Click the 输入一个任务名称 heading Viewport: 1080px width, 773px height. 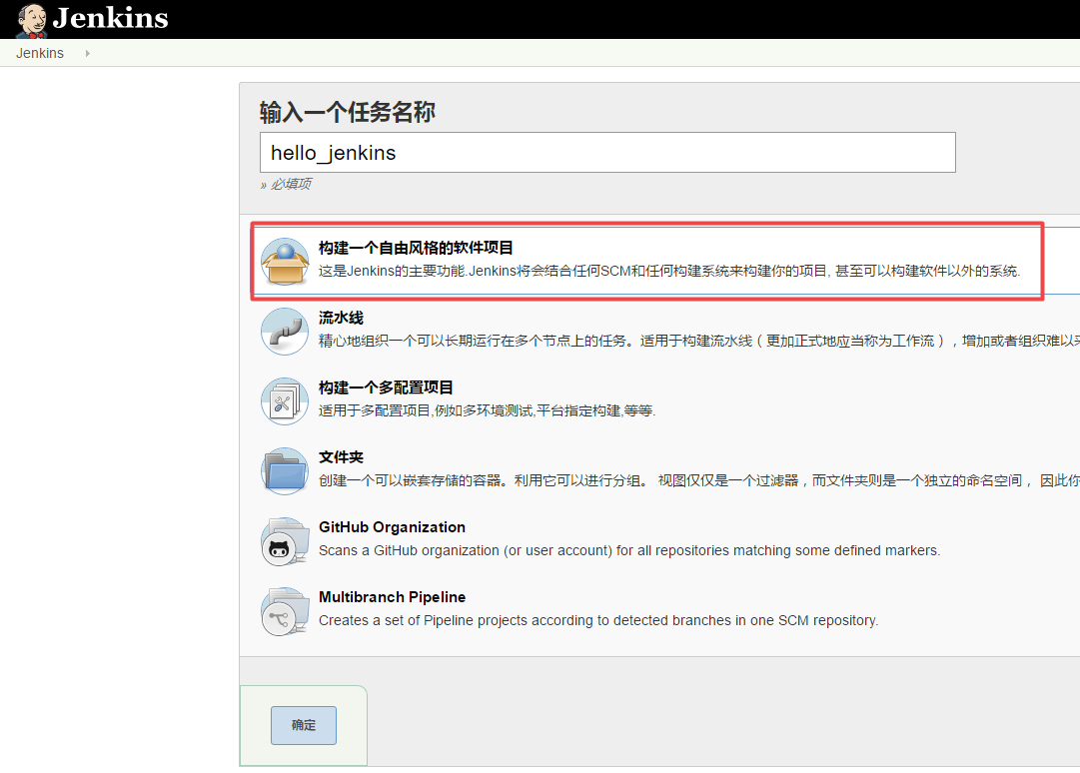tap(347, 112)
